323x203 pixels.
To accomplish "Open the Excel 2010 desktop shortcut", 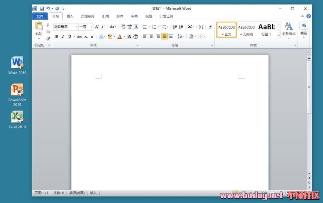I will [x=17, y=120].
